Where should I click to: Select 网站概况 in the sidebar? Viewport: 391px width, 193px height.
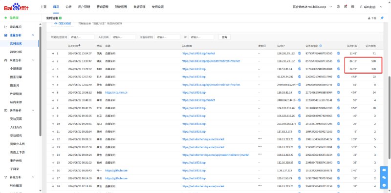point(16,27)
